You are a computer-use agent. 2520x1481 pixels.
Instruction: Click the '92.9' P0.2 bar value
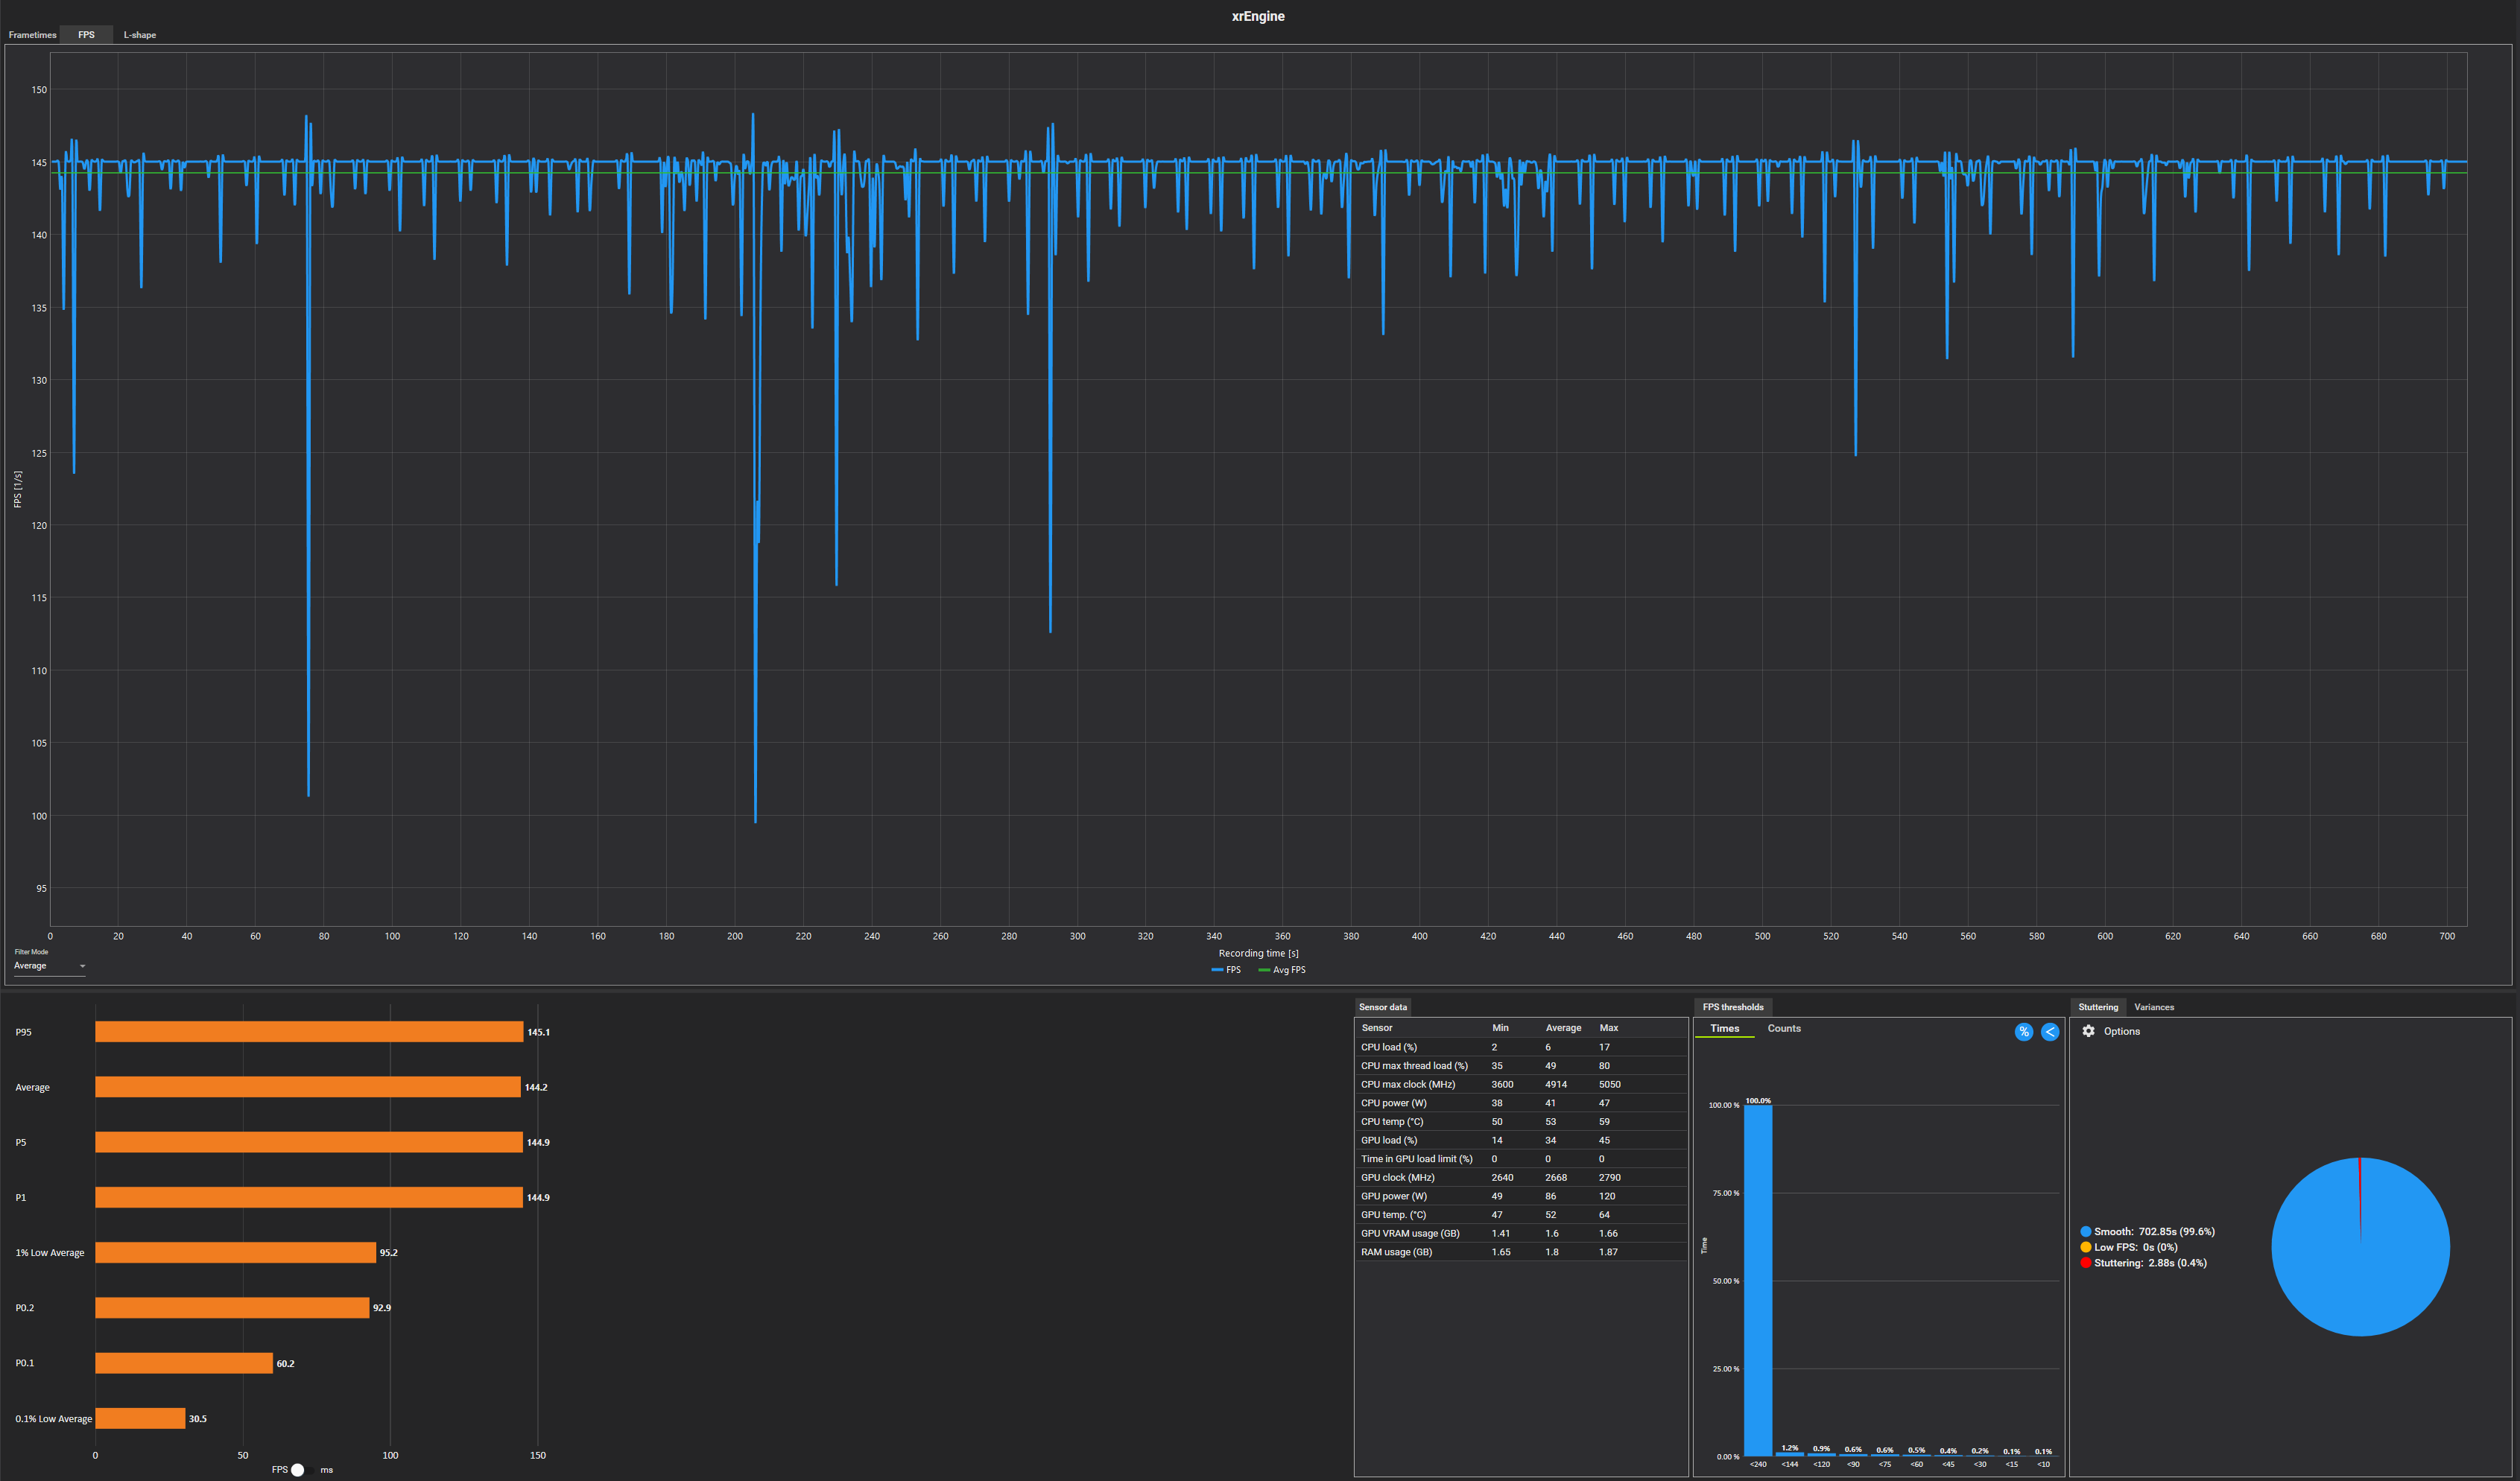point(382,1308)
